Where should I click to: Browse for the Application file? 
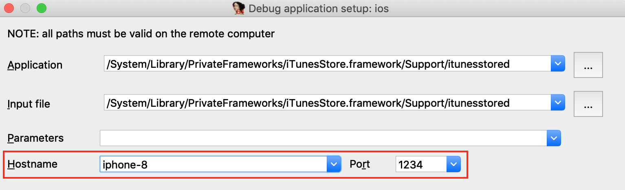tap(588, 65)
